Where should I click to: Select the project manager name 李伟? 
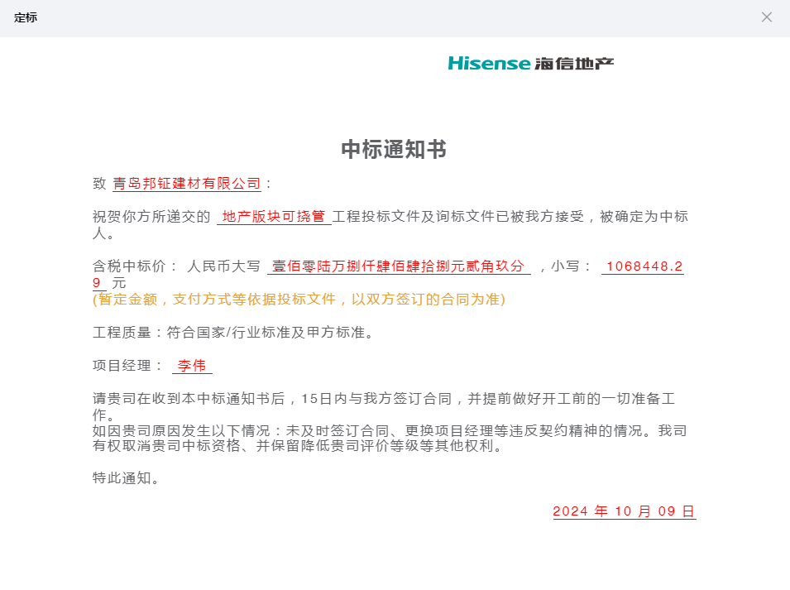tap(192, 366)
